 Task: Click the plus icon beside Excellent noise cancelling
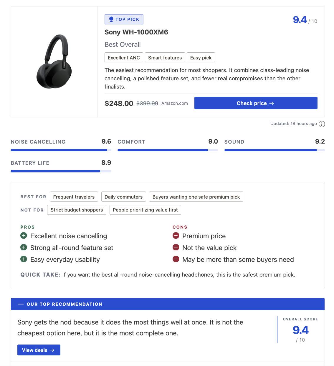(24, 235)
